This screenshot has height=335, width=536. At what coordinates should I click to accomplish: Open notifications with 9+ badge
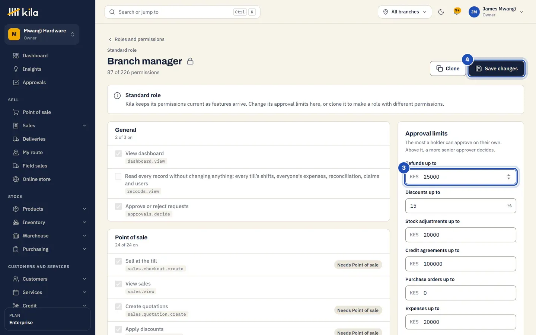coord(457,12)
